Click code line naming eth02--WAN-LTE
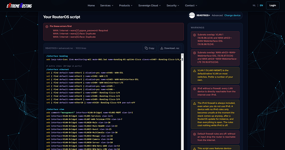The height and width of the screenshot is (150, 285). pos(77,76)
